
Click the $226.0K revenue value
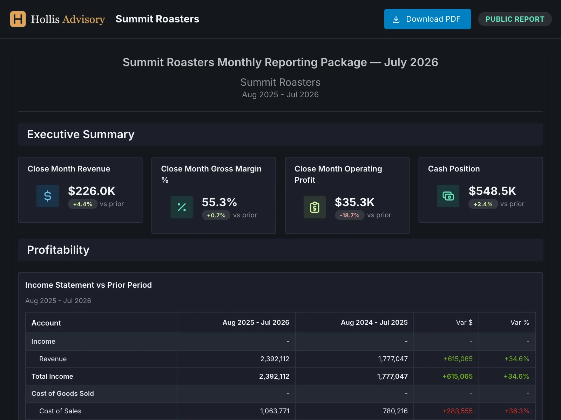coord(92,191)
